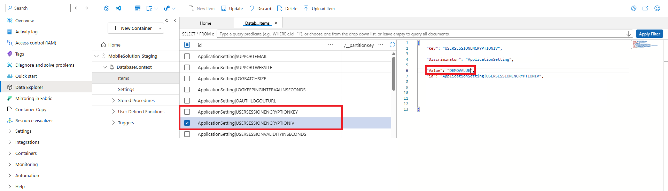Open Resource visualizer
The image size is (668, 191).
click(x=34, y=121)
